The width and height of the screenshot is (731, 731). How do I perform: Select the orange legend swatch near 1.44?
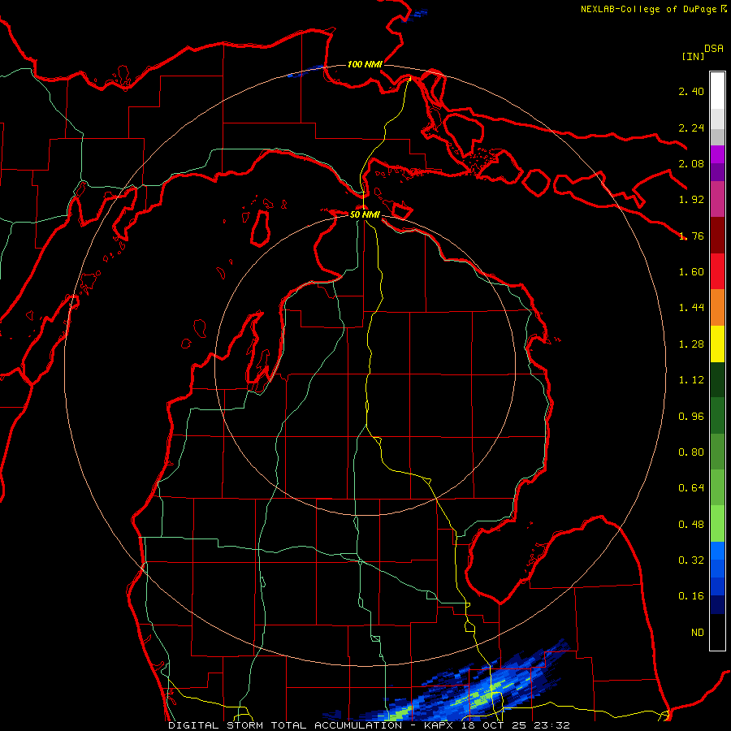click(x=717, y=308)
